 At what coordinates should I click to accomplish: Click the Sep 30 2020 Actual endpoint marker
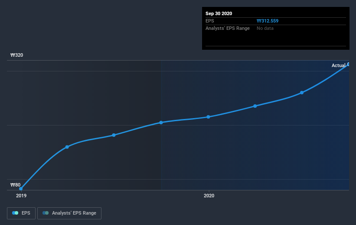click(x=348, y=64)
